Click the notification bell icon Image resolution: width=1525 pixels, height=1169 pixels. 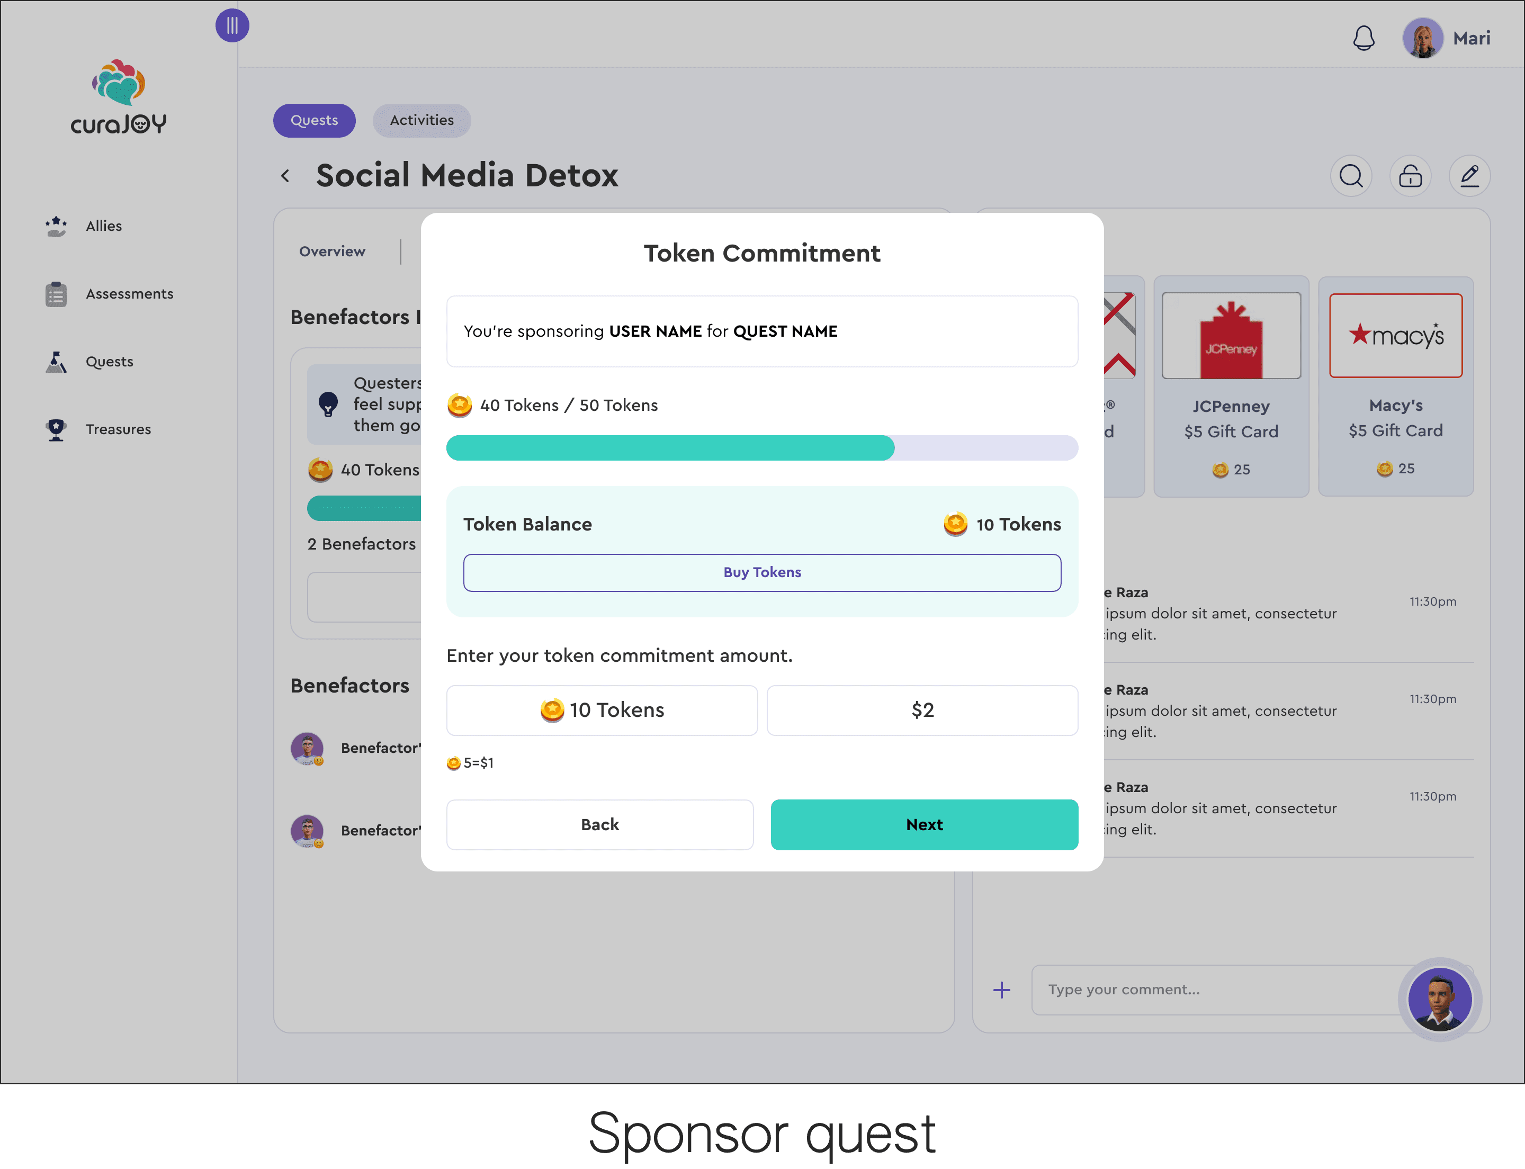click(x=1363, y=38)
